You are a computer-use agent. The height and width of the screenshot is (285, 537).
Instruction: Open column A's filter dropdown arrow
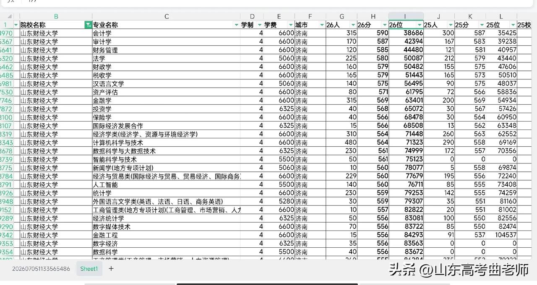16,25
